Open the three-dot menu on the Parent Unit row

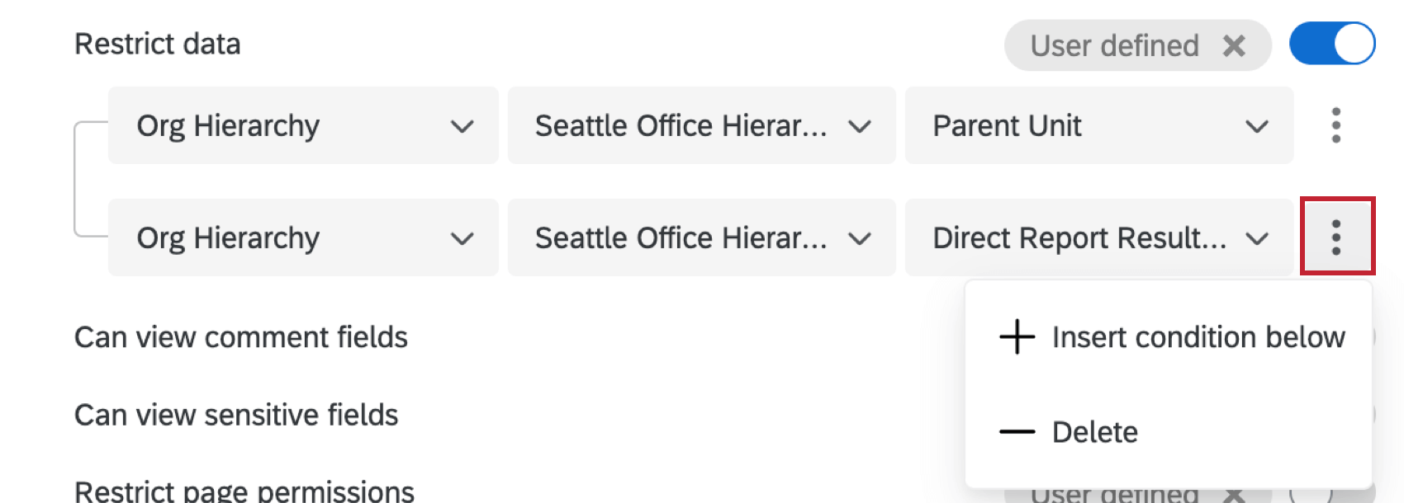click(1335, 126)
